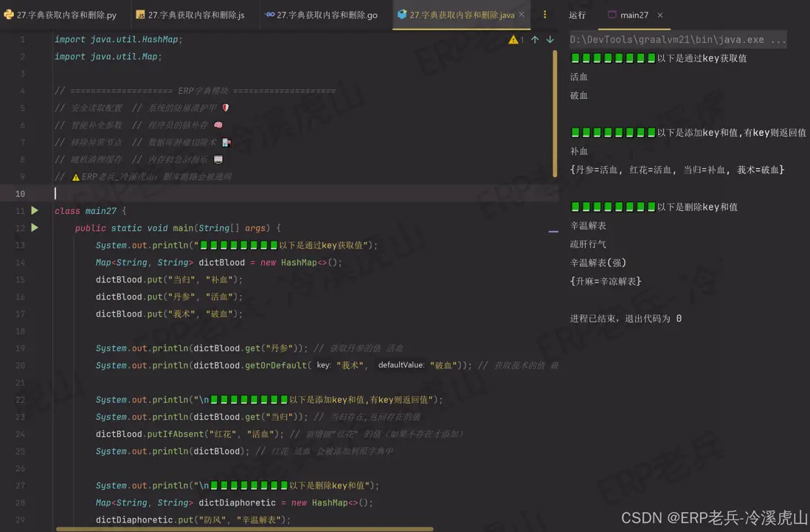Viewport: 810px width, 532px height.
Task: Click the 运行 tool window label
Action: click(x=578, y=14)
